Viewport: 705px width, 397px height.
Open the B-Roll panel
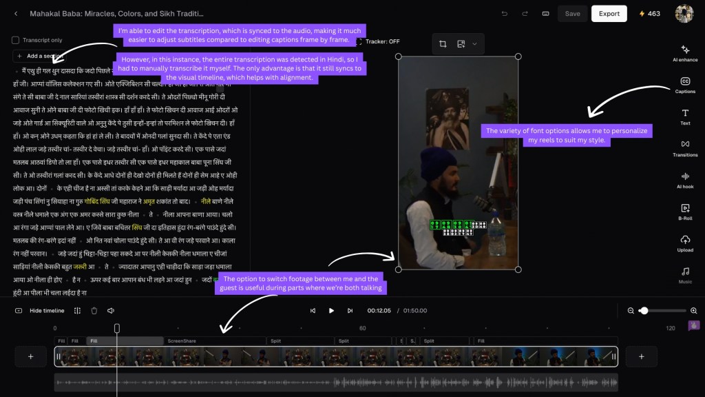[x=685, y=211]
